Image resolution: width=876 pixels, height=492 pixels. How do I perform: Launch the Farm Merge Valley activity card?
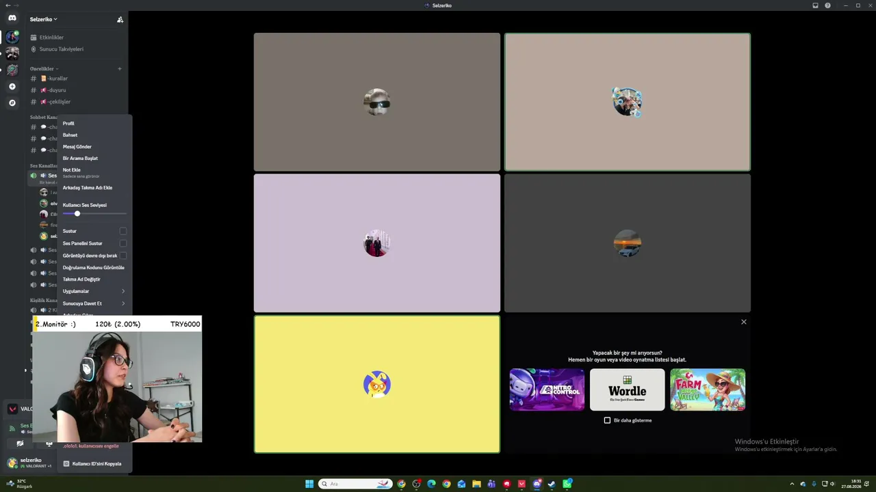708,389
